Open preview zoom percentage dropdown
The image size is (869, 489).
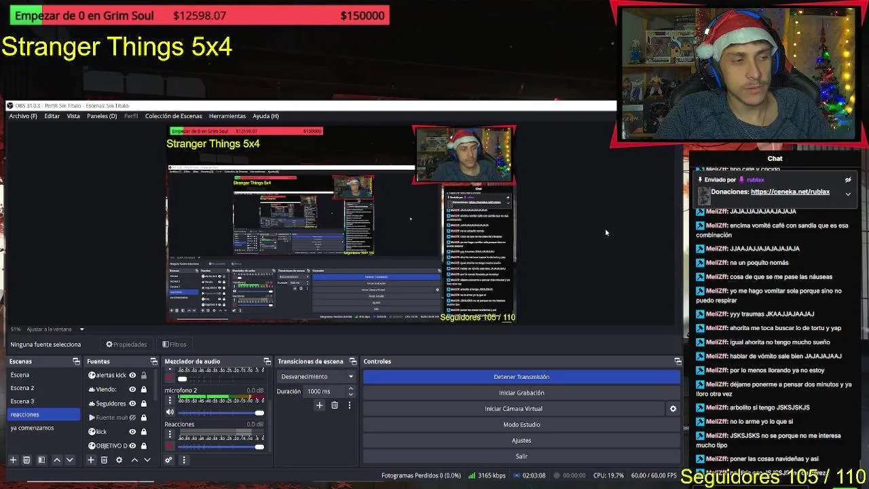pos(81,329)
